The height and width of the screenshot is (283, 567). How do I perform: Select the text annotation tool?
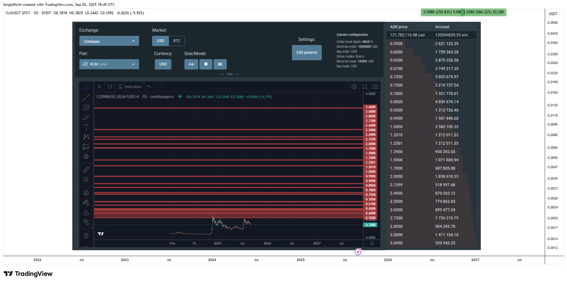pos(86,127)
